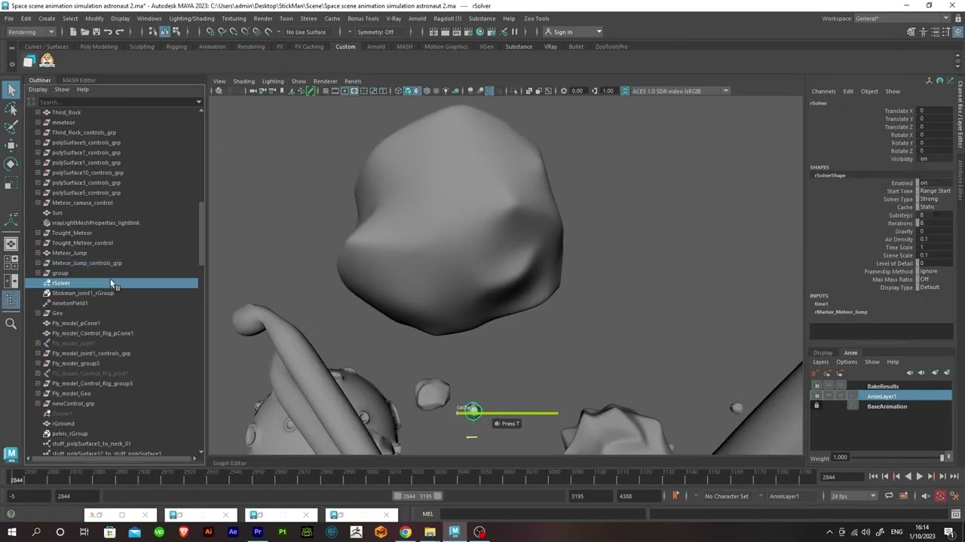Choose the Paint Selection tool
The height and width of the screenshot is (542, 965).
point(11,127)
